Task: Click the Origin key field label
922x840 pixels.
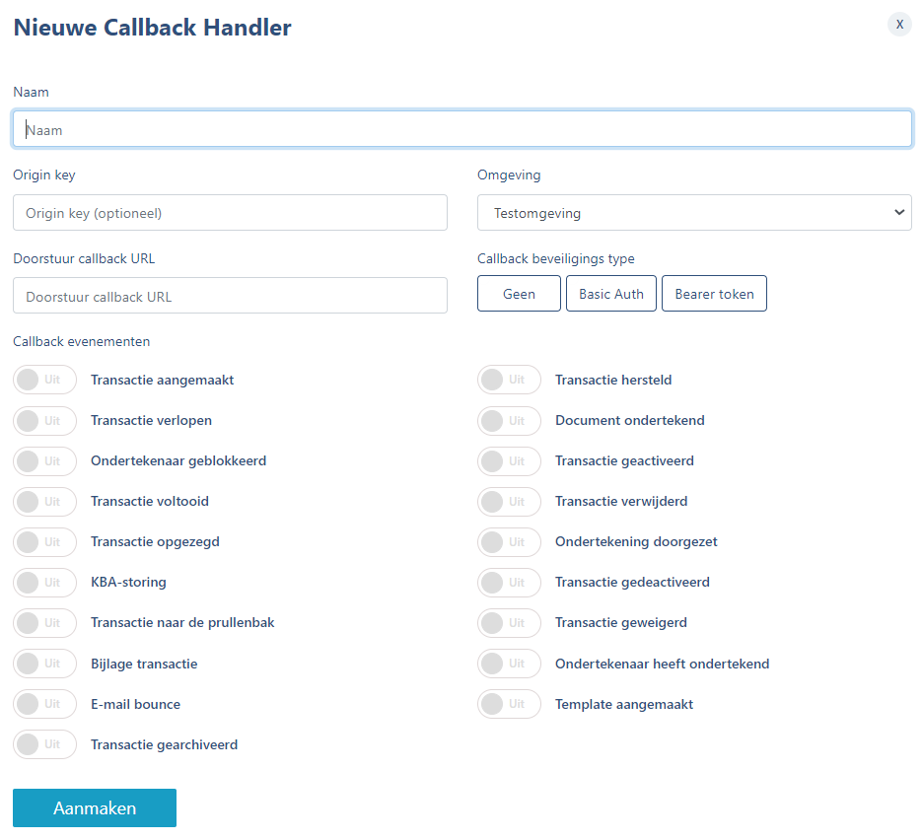Action: tap(44, 175)
